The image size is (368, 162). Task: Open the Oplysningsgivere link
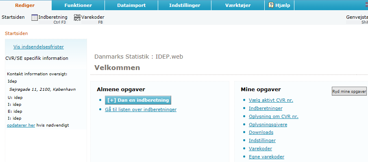point(268,125)
